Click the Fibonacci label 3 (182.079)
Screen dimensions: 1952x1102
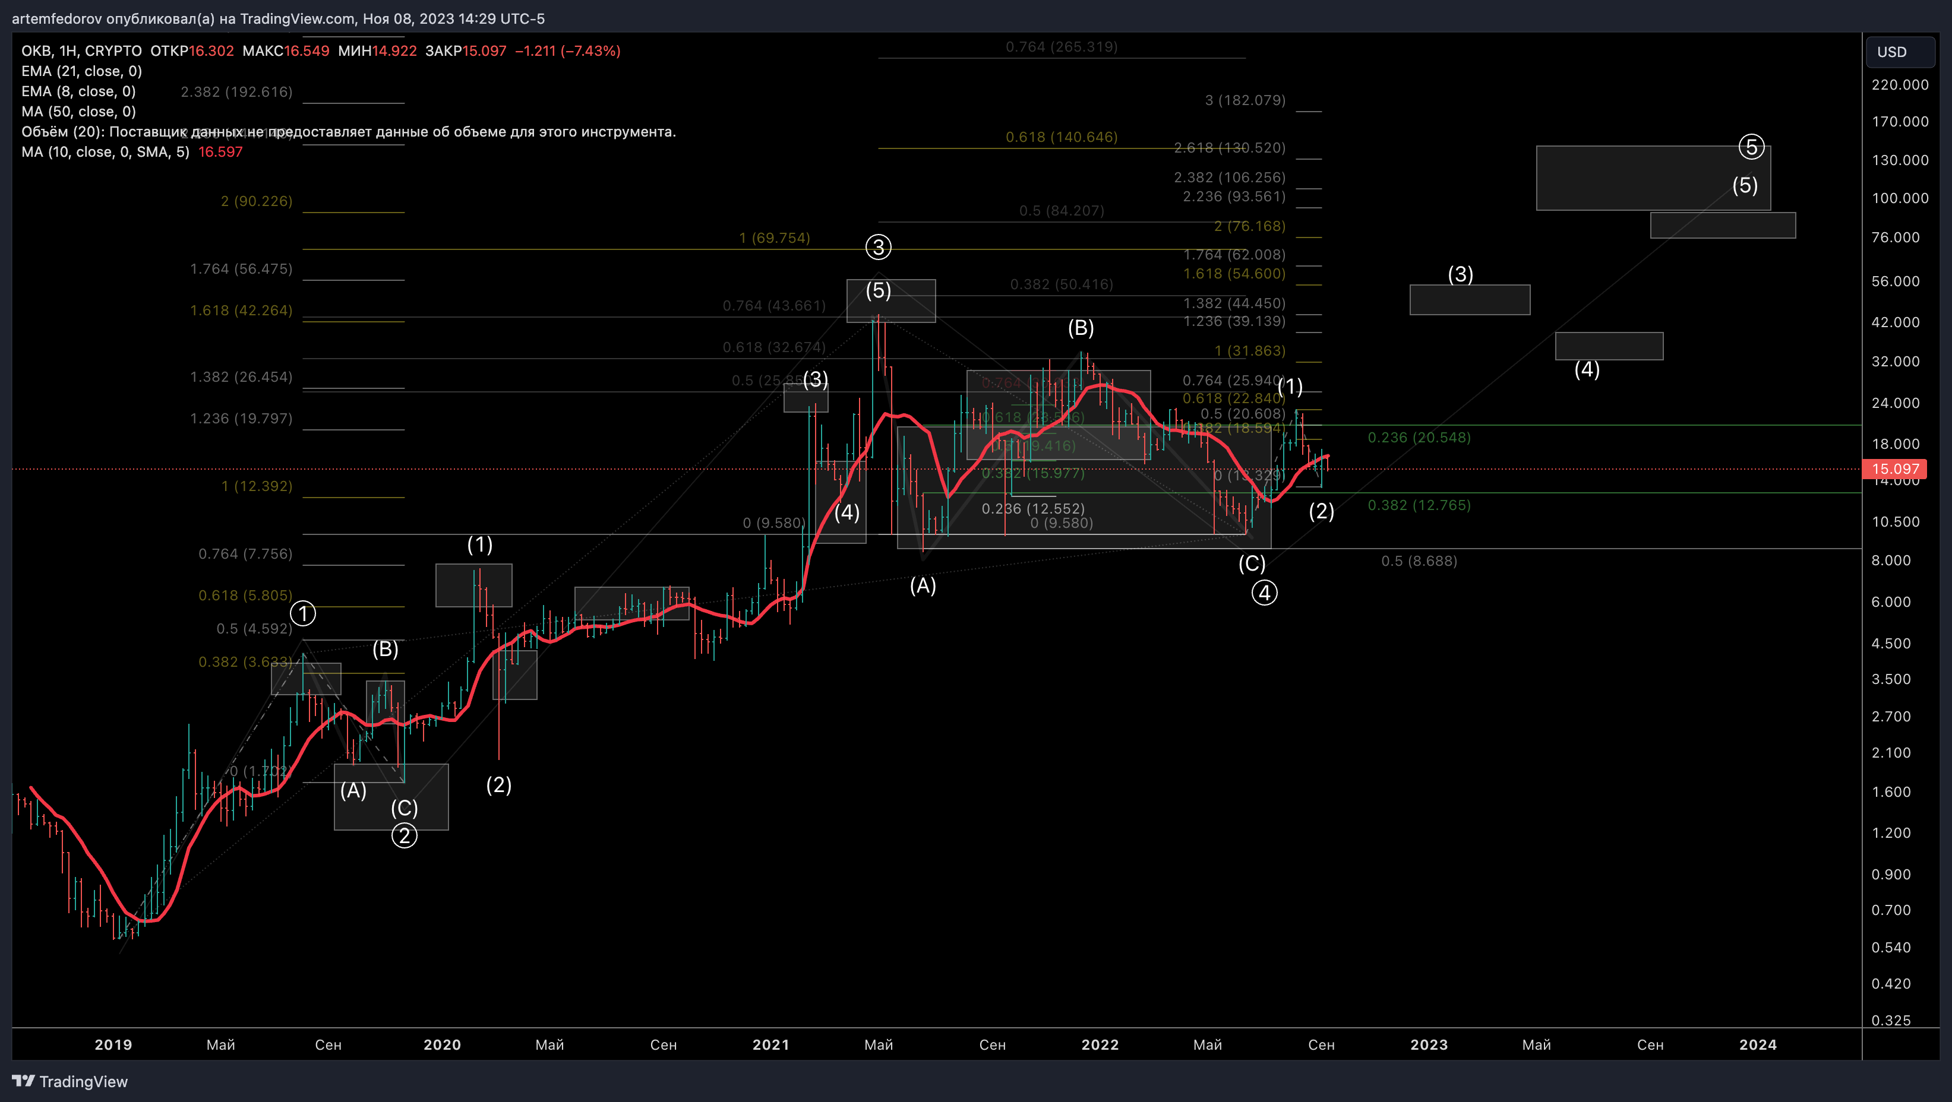tap(1245, 100)
